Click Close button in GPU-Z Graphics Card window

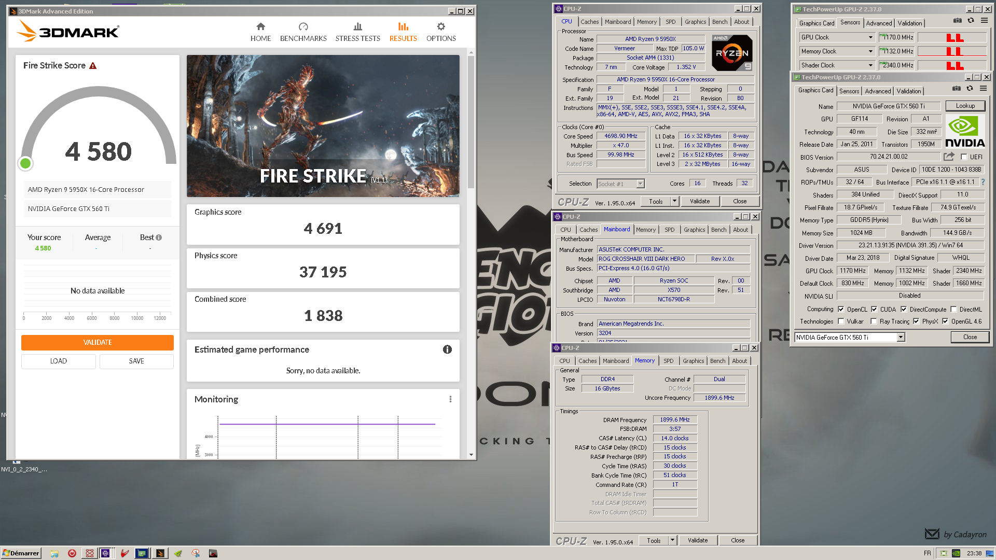coord(970,337)
